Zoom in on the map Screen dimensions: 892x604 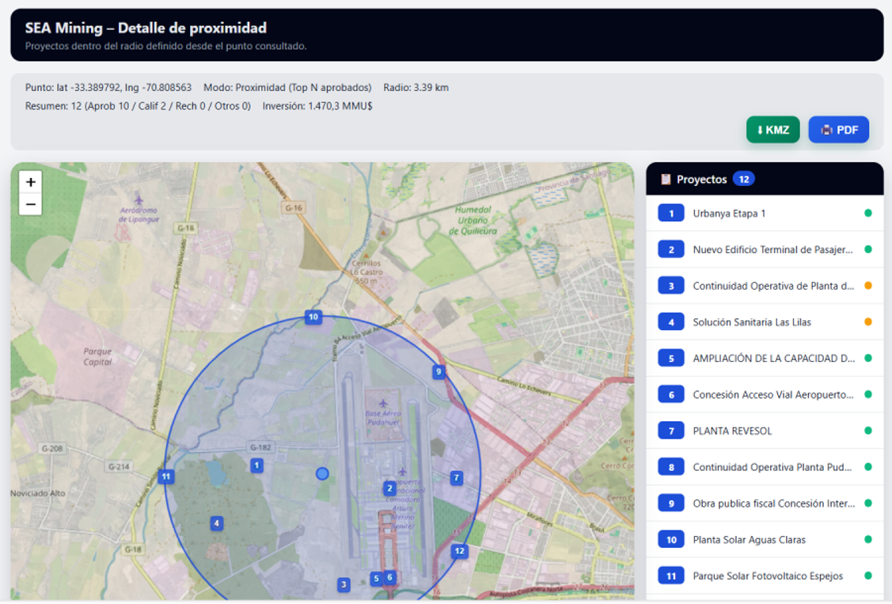click(x=30, y=182)
